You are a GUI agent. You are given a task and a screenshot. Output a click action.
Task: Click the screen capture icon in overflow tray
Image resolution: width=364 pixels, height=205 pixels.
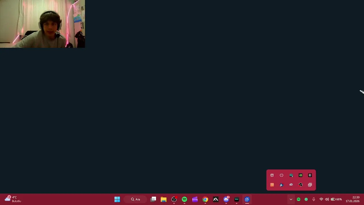coord(310,185)
